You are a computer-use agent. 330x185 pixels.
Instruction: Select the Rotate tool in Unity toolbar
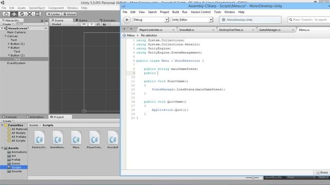[22, 14]
